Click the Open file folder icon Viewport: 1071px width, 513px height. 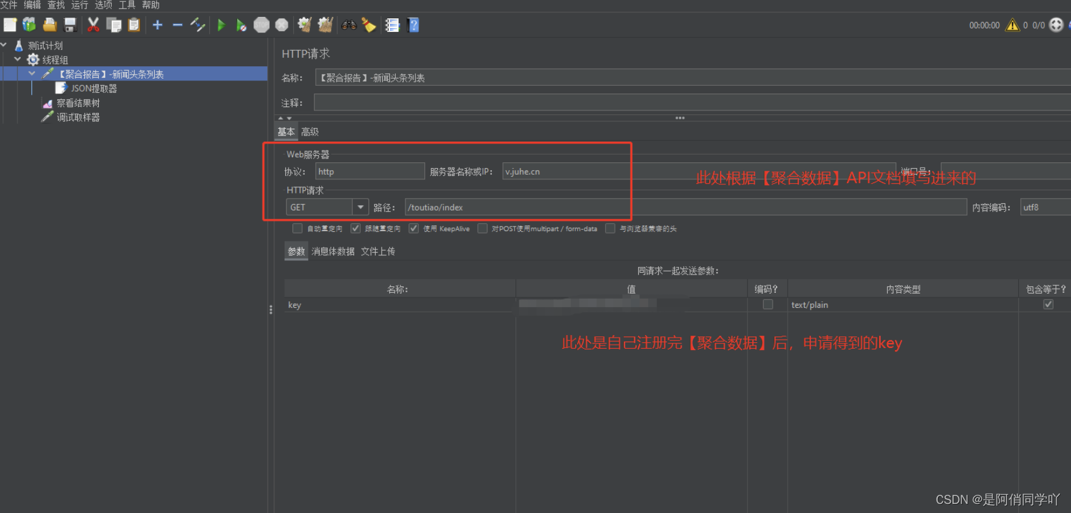point(49,25)
